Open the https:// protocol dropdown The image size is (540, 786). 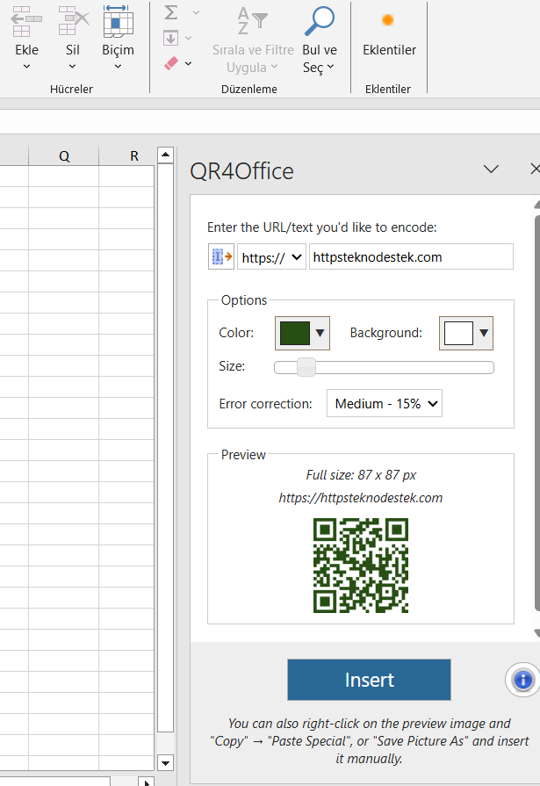(271, 257)
